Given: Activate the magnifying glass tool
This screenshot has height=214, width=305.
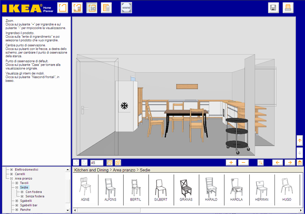Looking at the screenshot, I should [x=261, y=162].
